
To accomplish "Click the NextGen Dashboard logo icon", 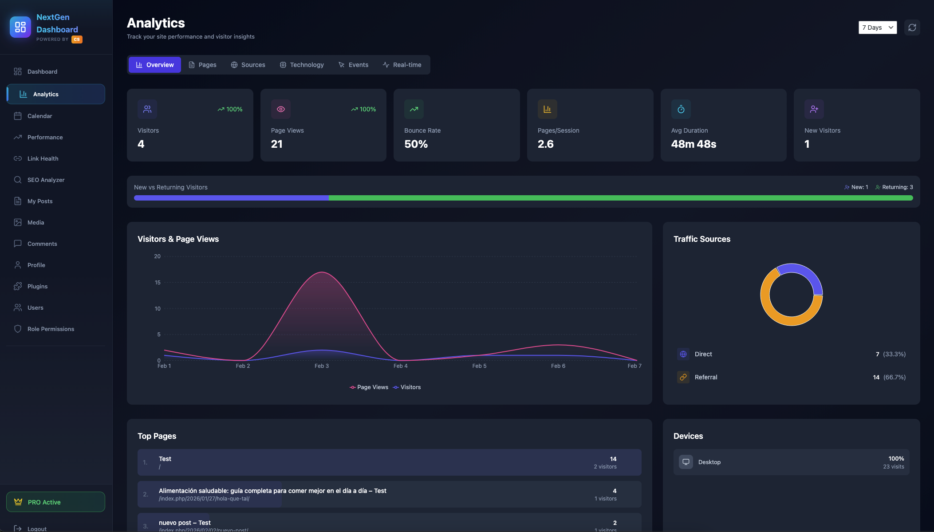I will pos(20,27).
